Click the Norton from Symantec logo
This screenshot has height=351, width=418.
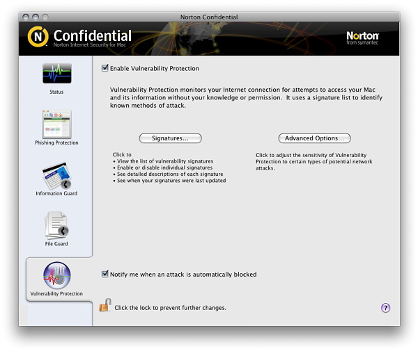click(x=362, y=38)
